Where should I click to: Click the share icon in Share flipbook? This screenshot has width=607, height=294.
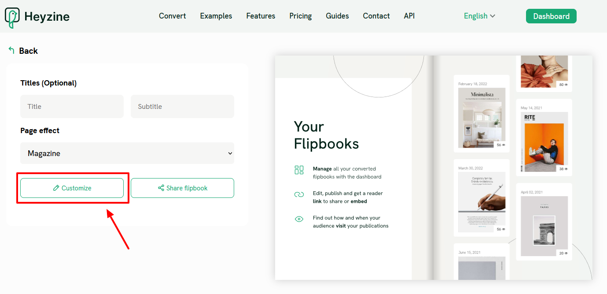point(161,188)
